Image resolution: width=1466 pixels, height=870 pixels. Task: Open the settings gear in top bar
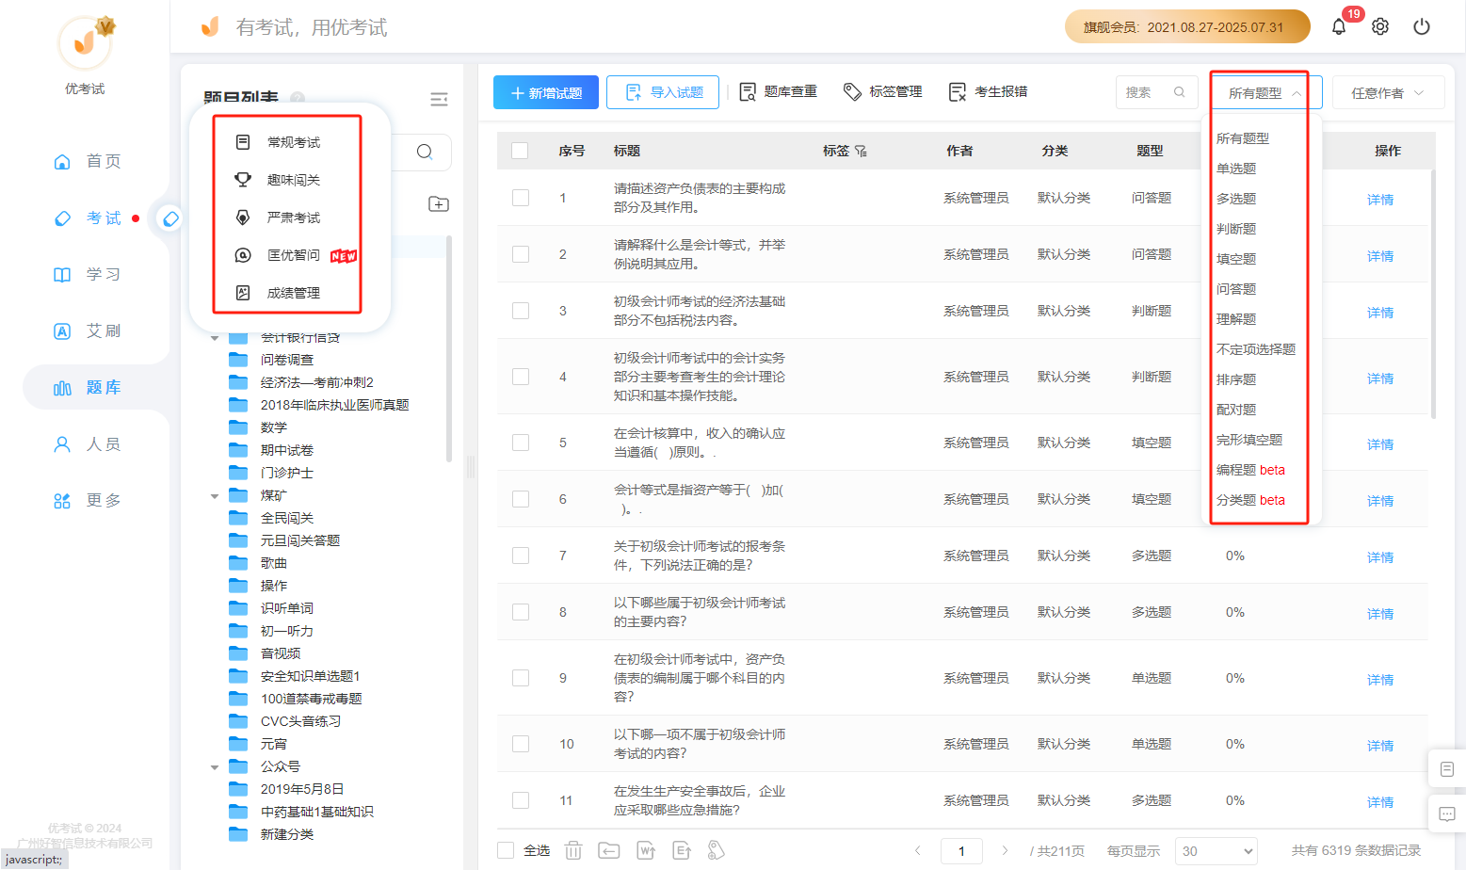click(x=1380, y=26)
